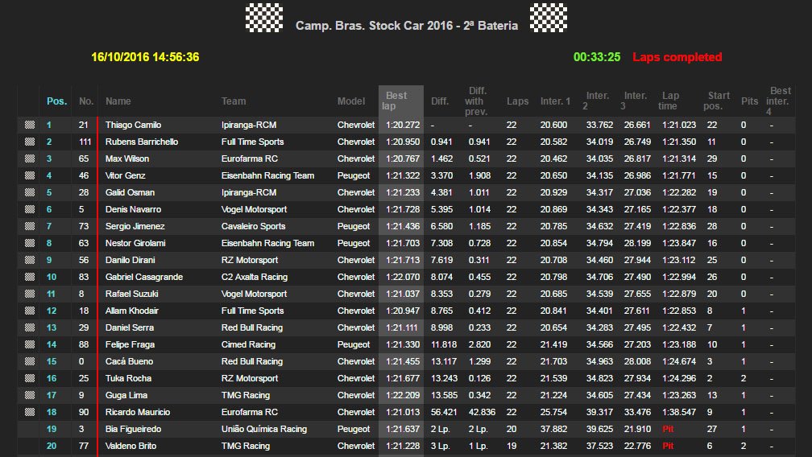Click the checkered flag icon beside Rubens Barrichello
Image resolution: width=812 pixels, height=457 pixels.
pyautogui.click(x=30, y=142)
